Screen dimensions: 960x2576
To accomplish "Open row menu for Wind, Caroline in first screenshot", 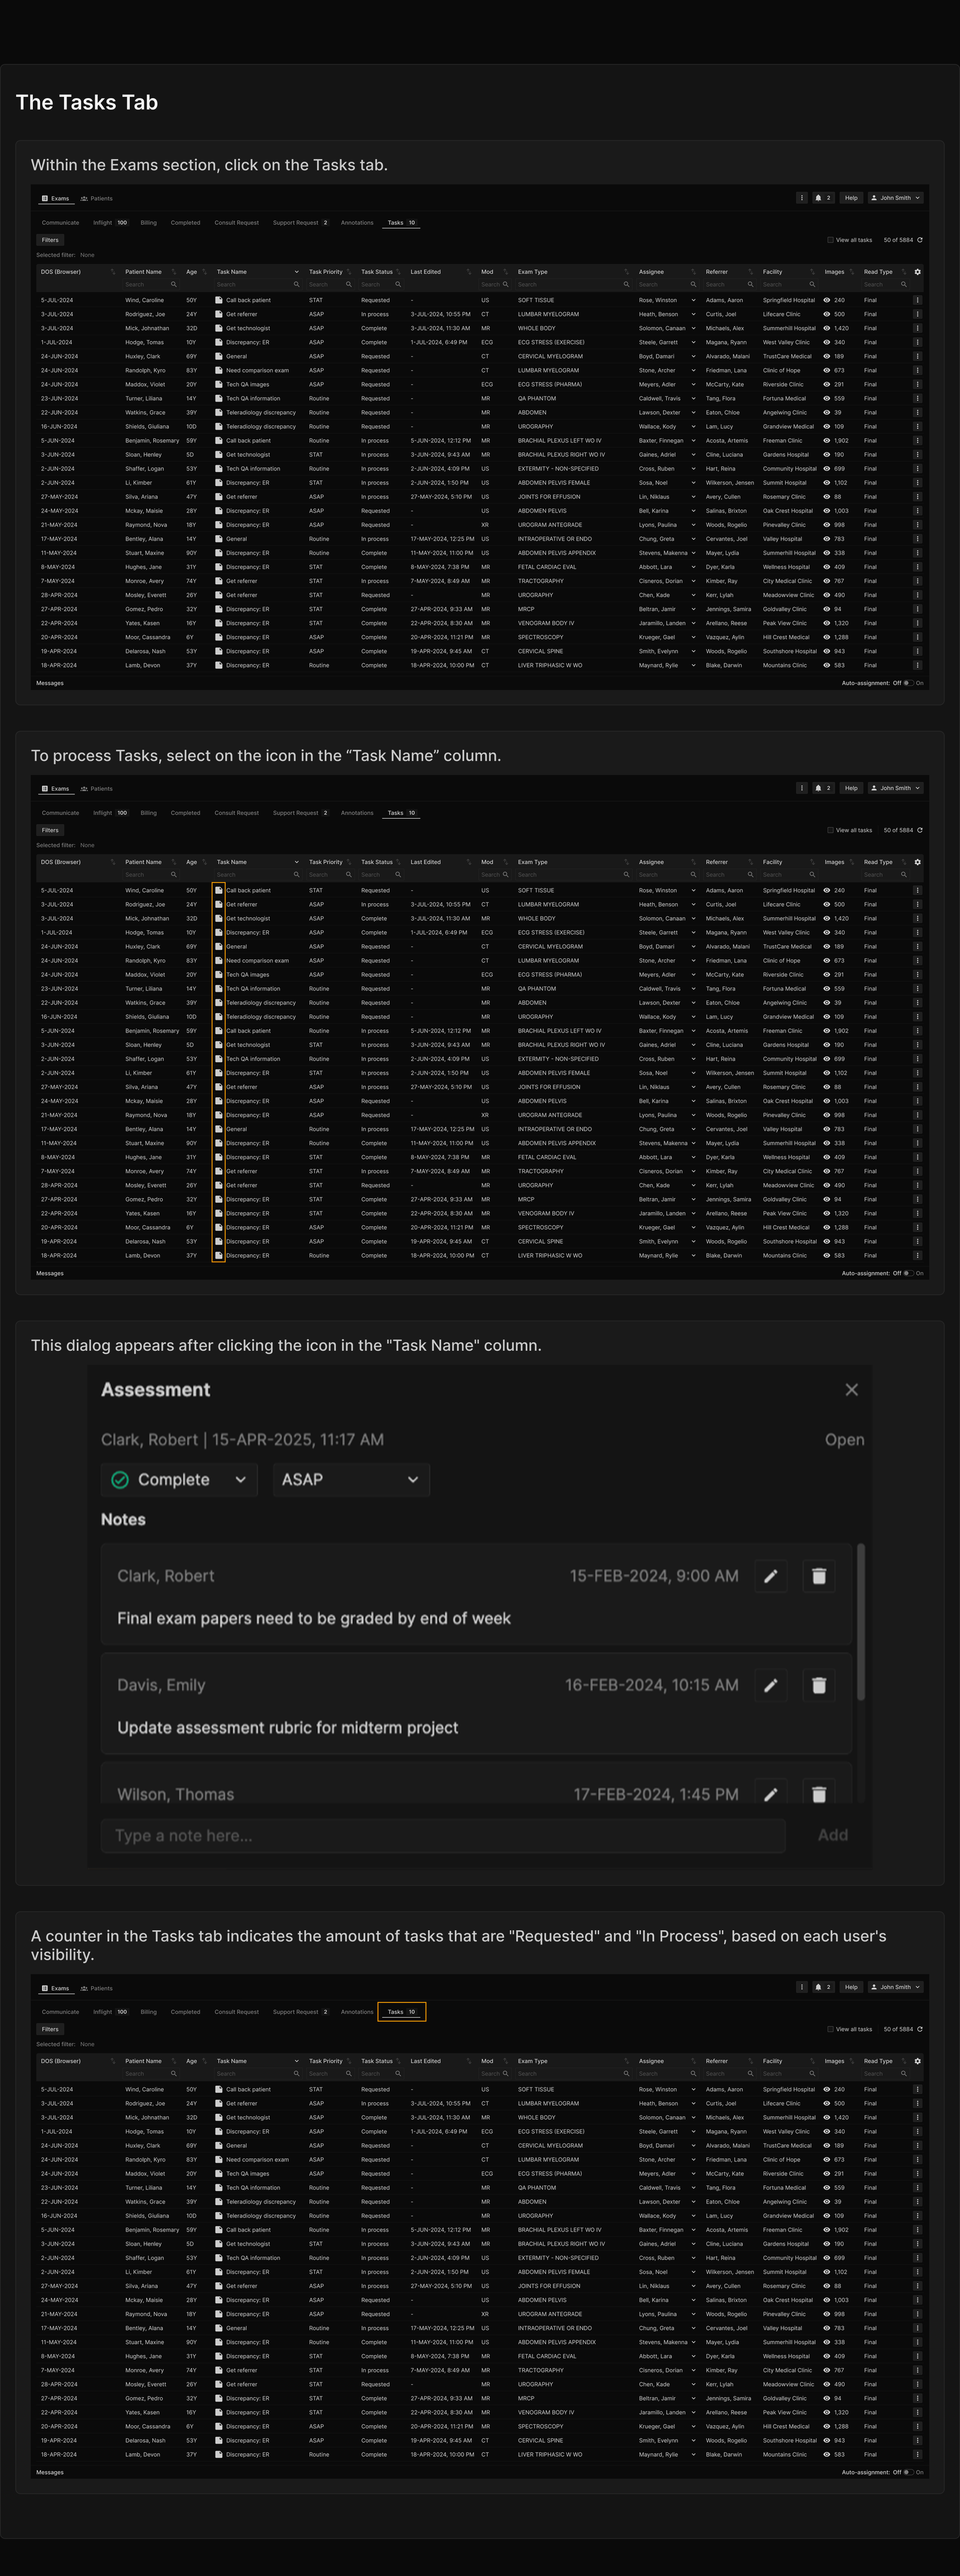I will pyautogui.click(x=918, y=300).
